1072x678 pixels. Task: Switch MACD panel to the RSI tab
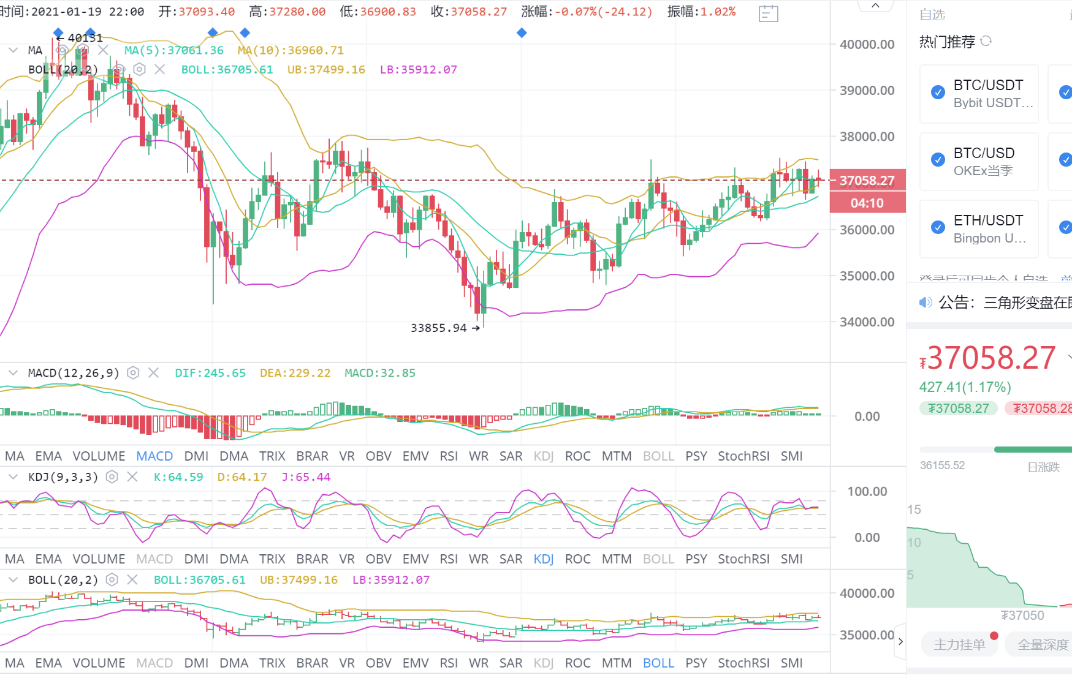(x=448, y=456)
